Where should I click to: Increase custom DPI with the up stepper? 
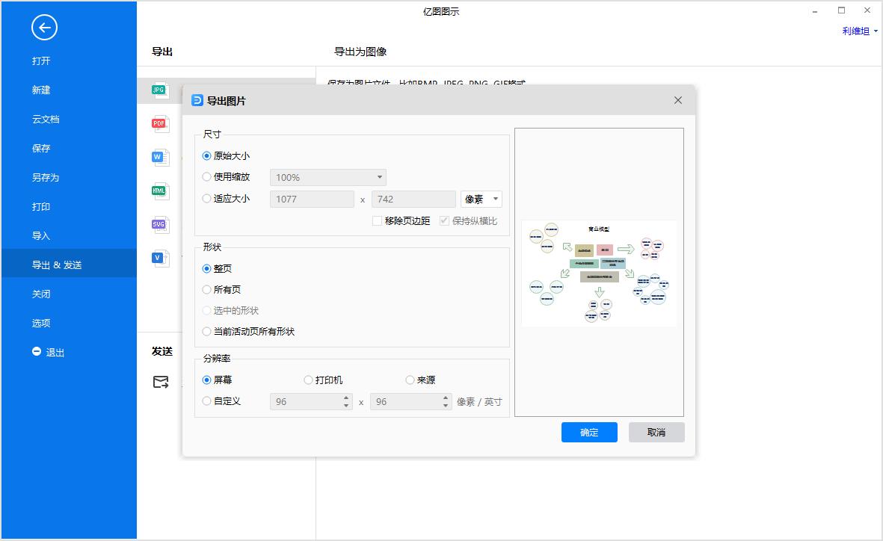pyautogui.click(x=345, y=398)
